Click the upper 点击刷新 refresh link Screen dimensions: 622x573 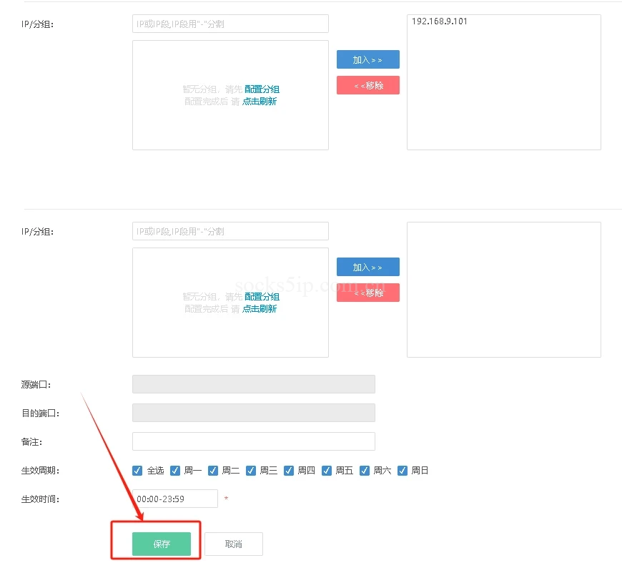[x=259, y=102]
